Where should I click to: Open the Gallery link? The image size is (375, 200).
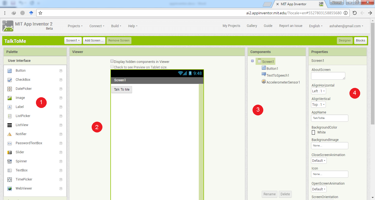tap(252, 26)
